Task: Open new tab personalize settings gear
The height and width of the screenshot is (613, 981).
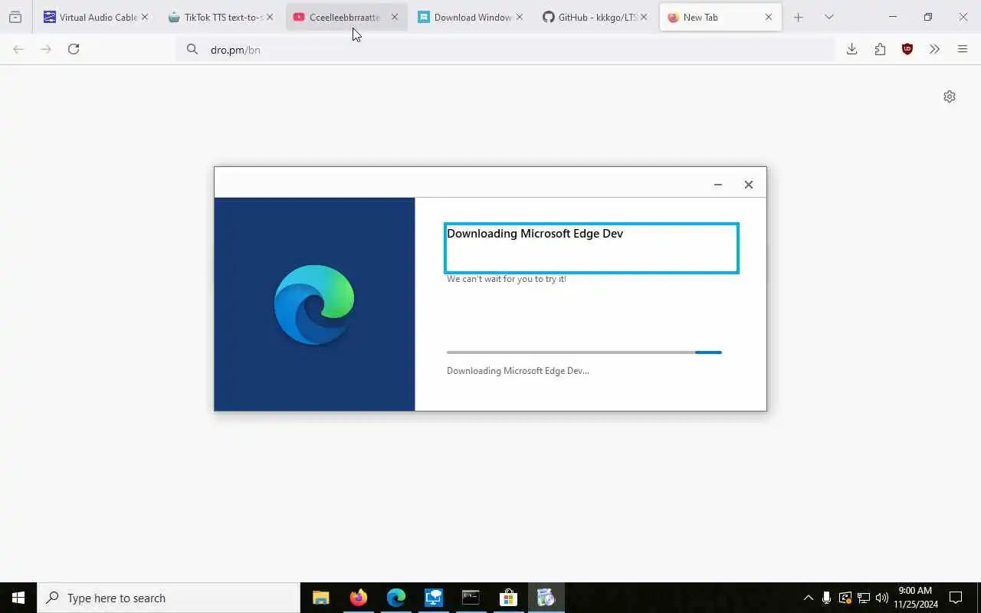Action: (x=950, y=97)
